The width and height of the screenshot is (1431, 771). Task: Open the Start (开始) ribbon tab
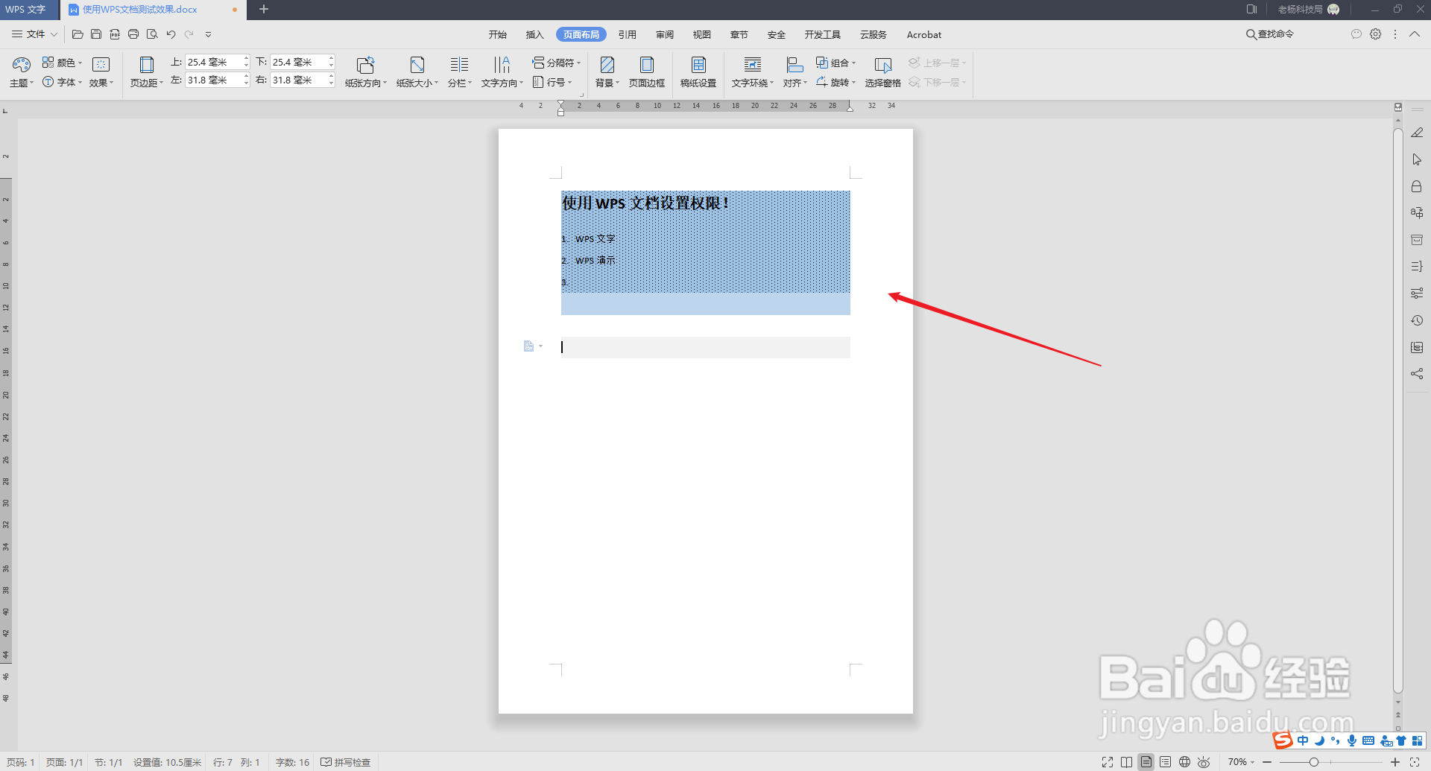coord(498,34)
